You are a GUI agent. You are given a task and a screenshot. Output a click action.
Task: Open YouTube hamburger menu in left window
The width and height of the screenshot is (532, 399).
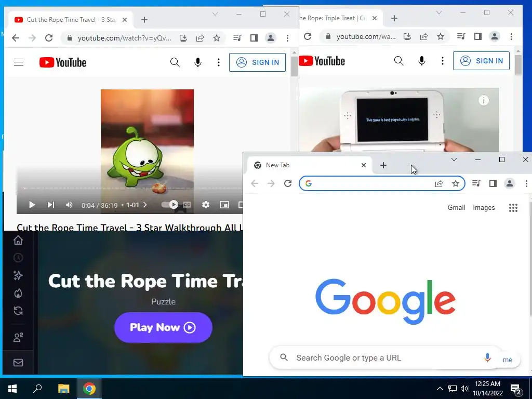tap(19, 62)
